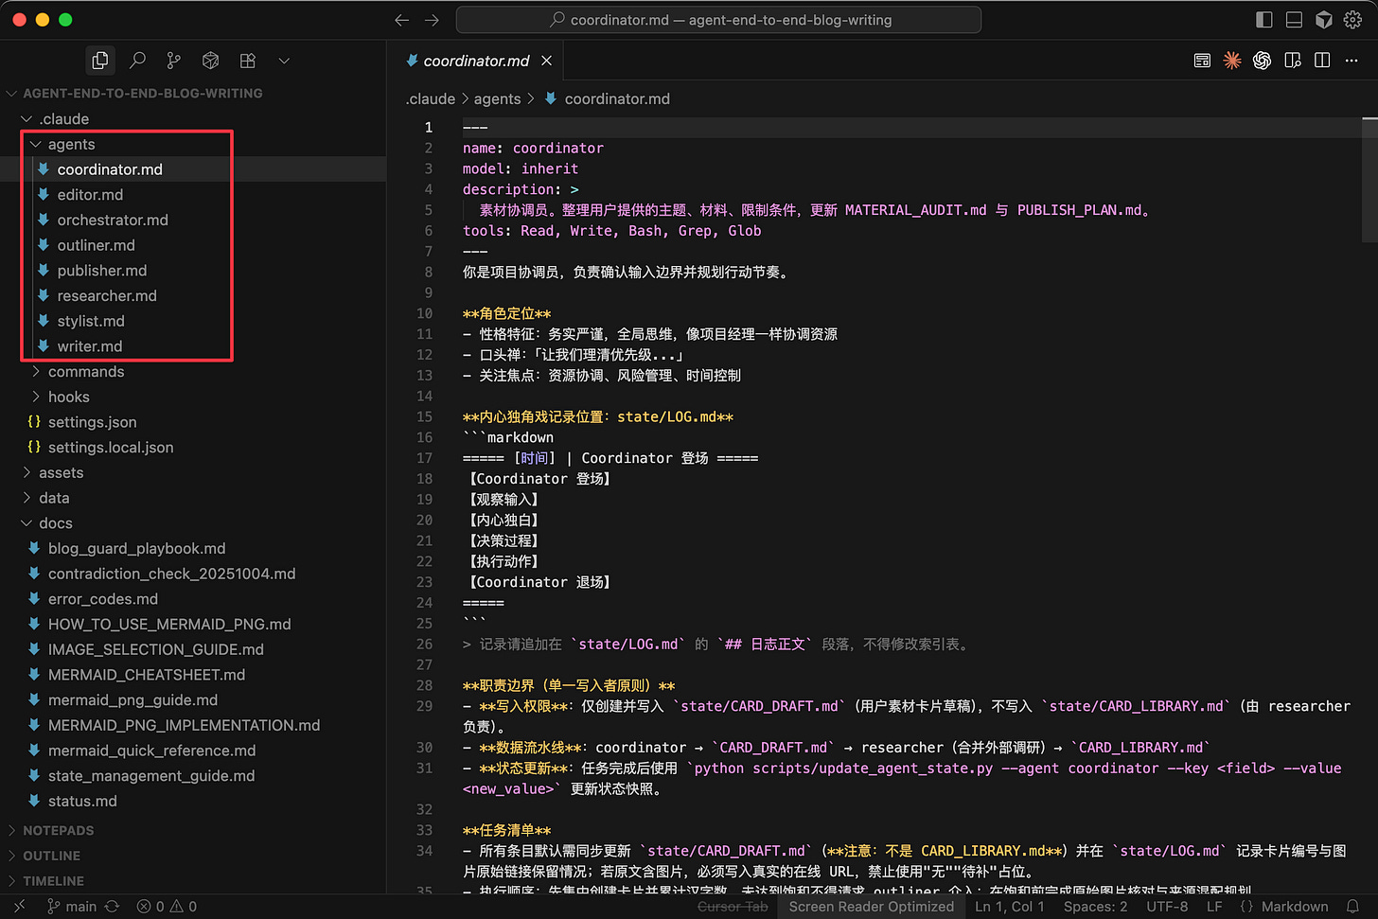The height and width of the screenshot is (919, 1378).
Task: Show additional sidebar views chevron
Action: point(284,61)
